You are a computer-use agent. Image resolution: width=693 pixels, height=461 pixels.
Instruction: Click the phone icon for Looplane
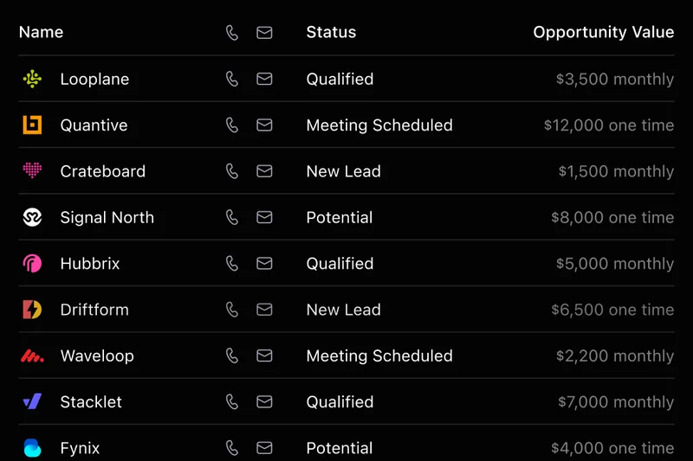coord(232,79)
